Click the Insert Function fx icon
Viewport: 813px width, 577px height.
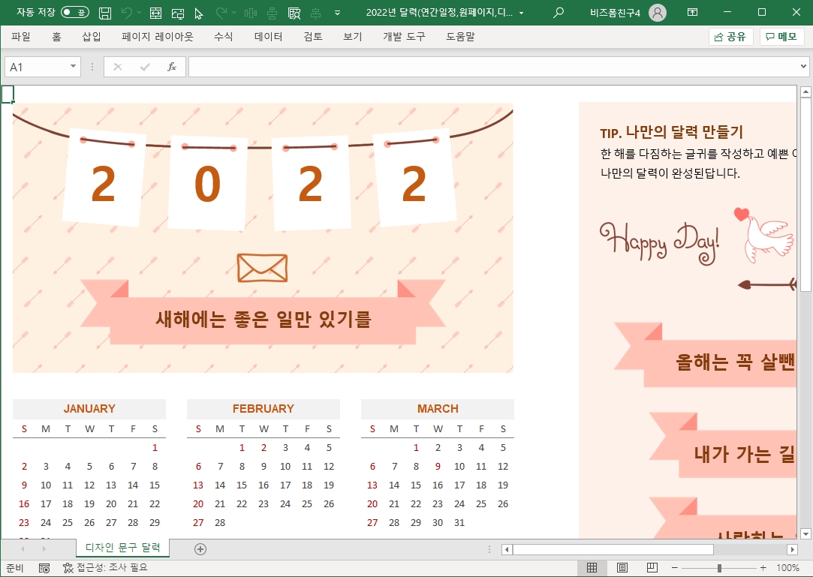[x=172, y=67]
